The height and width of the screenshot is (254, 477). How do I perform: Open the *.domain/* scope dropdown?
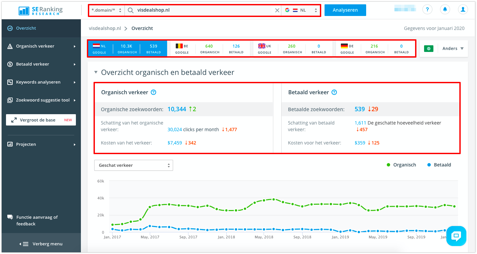(x=107, y=10)
